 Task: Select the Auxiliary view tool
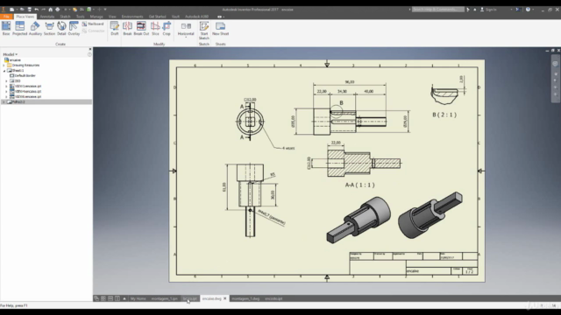35,28
